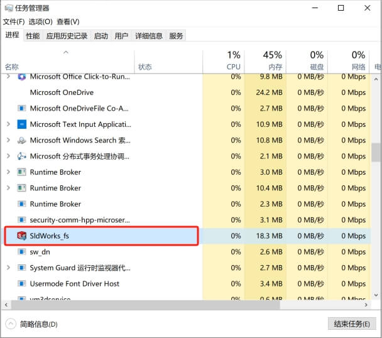Sort by the 状态 column header
The height and width of the screenshot is (338, 382).
click(x=168, y=62)
